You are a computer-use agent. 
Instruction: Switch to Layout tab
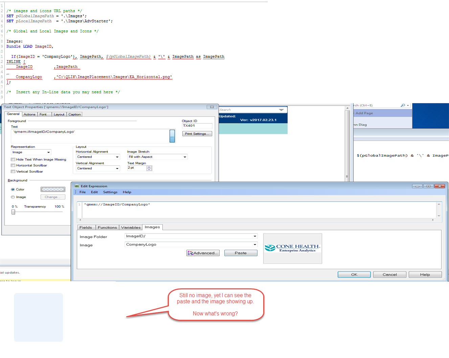59,114
